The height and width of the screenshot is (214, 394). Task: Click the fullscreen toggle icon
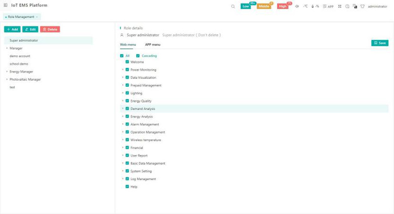pyautogui.click(x=340, y=6)
